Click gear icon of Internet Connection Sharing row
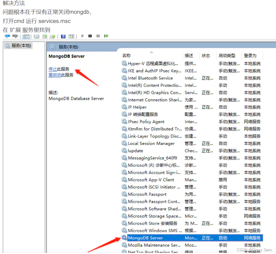The width and height of the screenshot is (276, 254). click(x=124, y=100)
